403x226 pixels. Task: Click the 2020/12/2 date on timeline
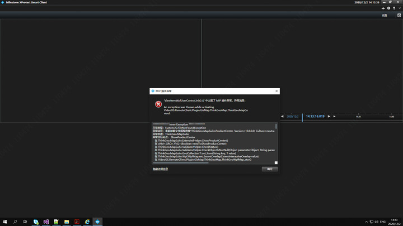click(293, 117)
